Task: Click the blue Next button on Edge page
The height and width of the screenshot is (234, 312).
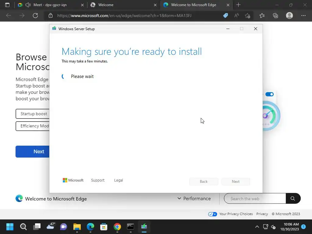Action: click(x=32, y=152)
